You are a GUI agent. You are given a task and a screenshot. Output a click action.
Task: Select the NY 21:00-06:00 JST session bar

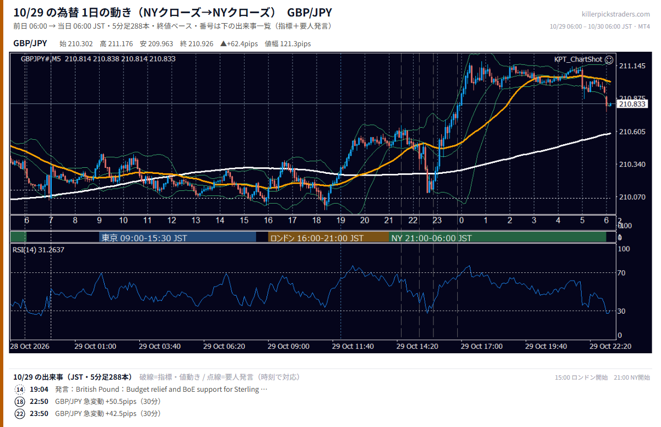pos(498,238)
